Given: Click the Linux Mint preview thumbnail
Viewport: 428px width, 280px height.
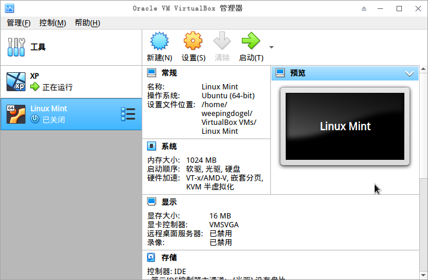Looking at the screenshot, I should click(x=345, y=126).
